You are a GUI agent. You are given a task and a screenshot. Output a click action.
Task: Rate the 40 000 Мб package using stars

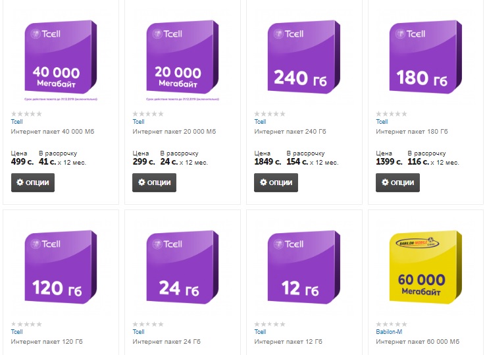point(26,114)
